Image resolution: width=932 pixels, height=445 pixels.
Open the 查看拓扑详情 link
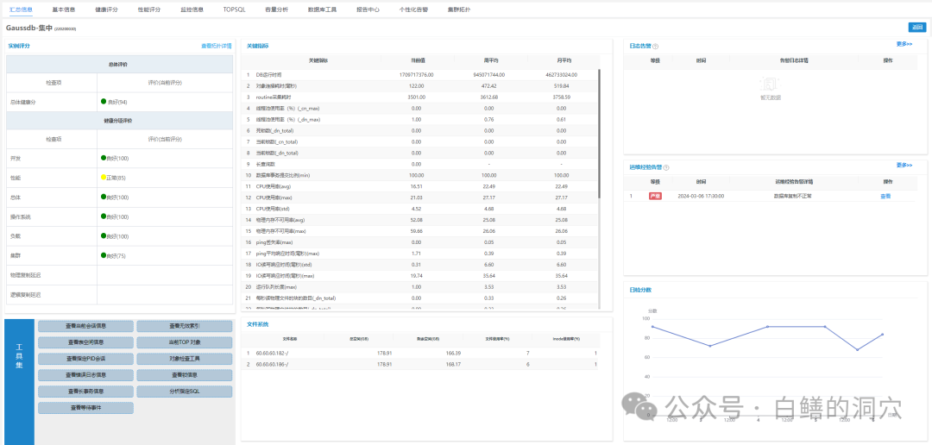click(217, 45)
